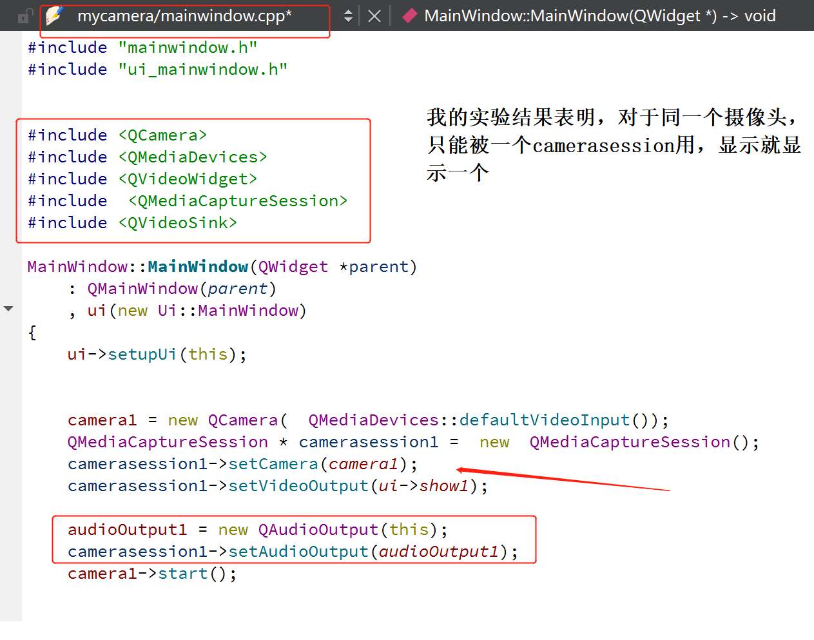The width and height of the screenshot is (814, 640).
Task: Click the #include <QMediaCaptureSession> line
Action: [x=188, y=201]
